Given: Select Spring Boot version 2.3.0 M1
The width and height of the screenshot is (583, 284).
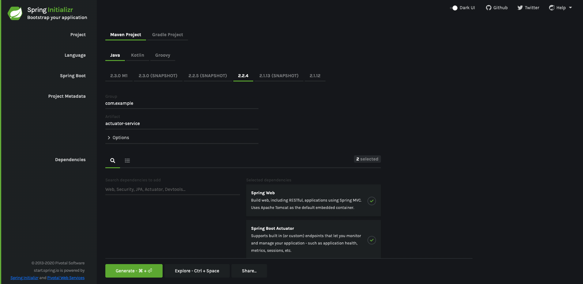Looking at the screenshot, I should (x=119, y=76).
